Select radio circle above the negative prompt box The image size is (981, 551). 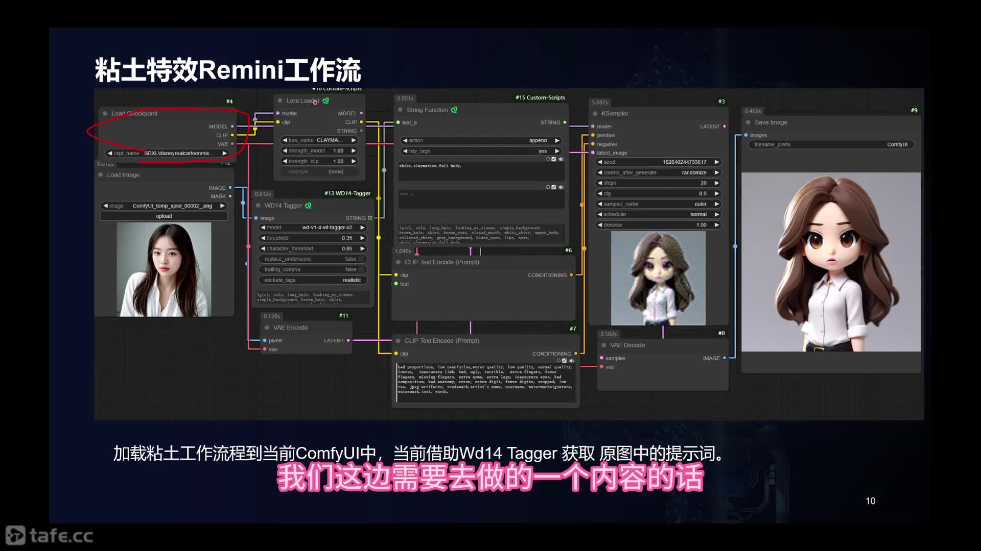[558, 361]
